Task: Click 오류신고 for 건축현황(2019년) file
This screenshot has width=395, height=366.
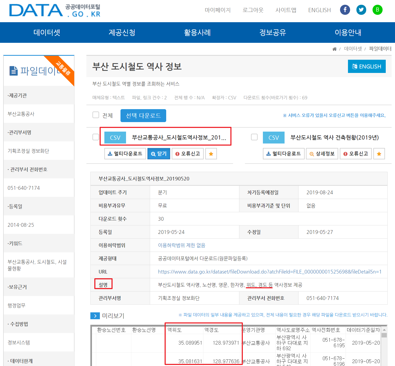Action: [x=356, y=154]
